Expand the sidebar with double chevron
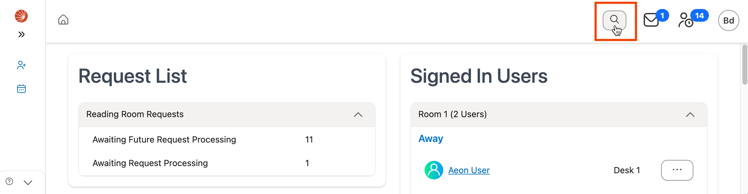Screen dimensions: 748x194 pyautogui.click(x=21, y=34)
